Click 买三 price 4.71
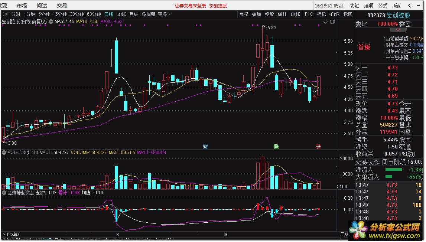This screenshot has height=242, width=426. [393, 82]
